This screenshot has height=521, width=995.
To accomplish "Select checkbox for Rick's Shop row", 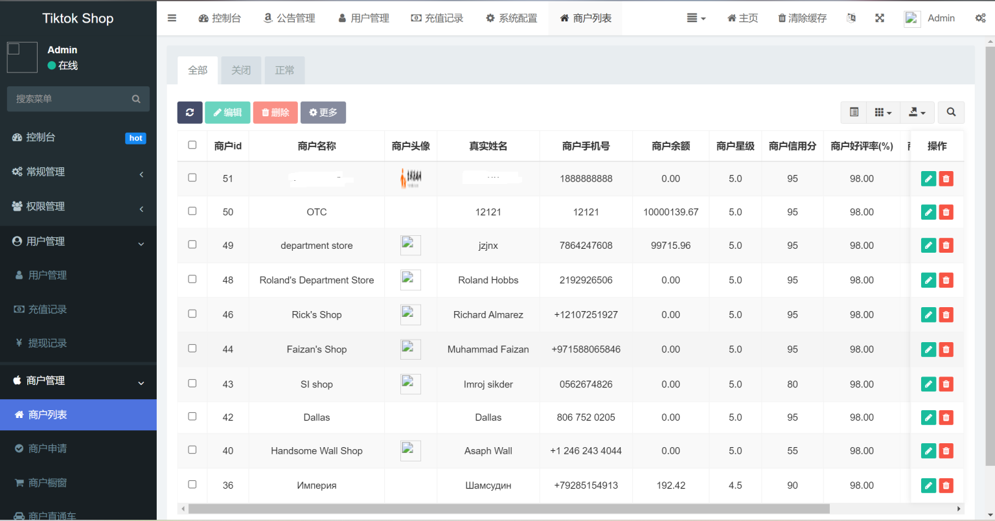I will coord(192,314).
